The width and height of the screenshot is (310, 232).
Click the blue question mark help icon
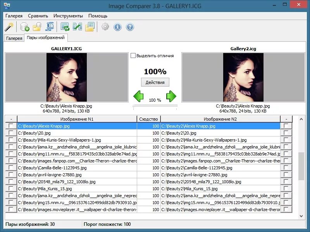(x=130, y=27)
